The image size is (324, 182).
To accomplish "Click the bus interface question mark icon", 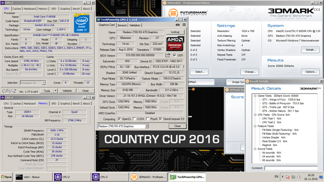I will [183, 67].
